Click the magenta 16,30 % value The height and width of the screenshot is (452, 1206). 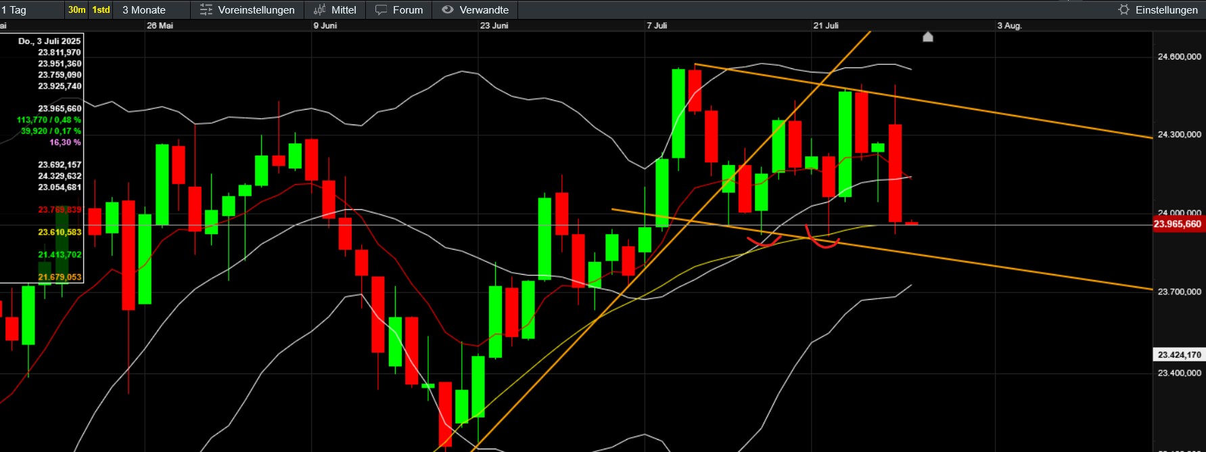click(x=65, y=142)
